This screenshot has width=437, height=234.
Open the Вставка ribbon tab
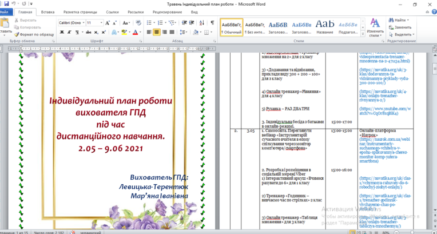[47, 12]
